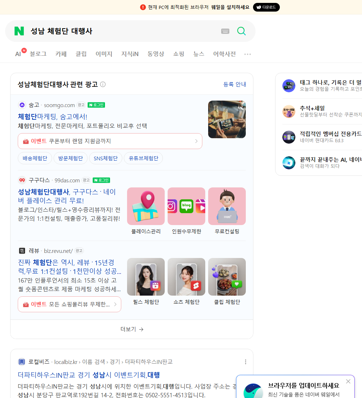Image resolution: width=362 pixels, height=398 pixels.
Task: Click the 적립적인 멤버십 전용카드 promo icon
Action: [x=289, y=137]
